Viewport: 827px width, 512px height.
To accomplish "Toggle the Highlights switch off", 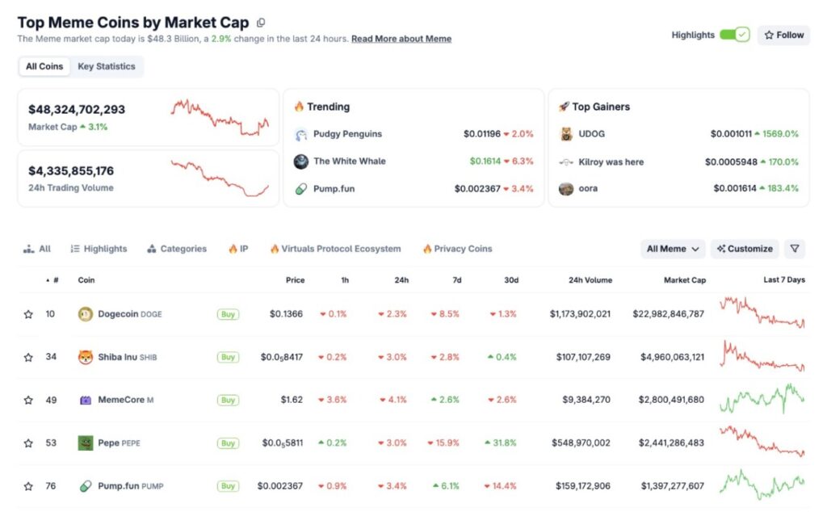I will [x=734, y=35].
